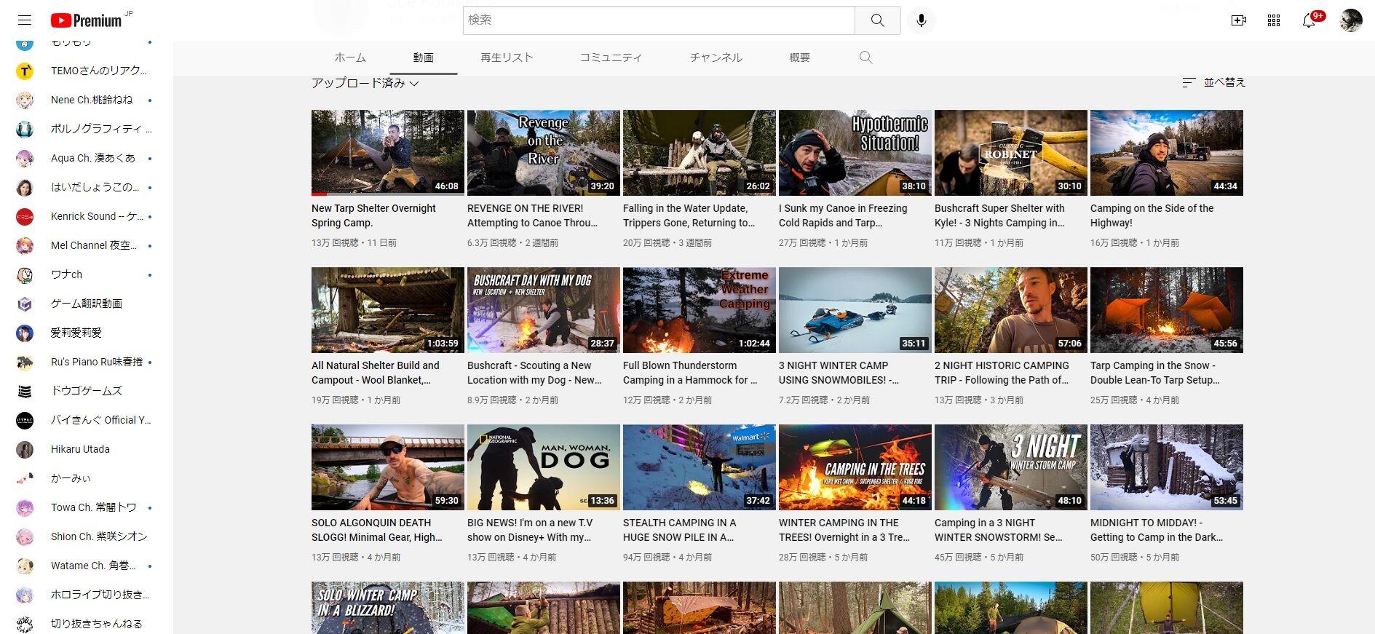
Task: Play the New Tarp Shelter Overnight thumbnail
Action: point(388,153)
